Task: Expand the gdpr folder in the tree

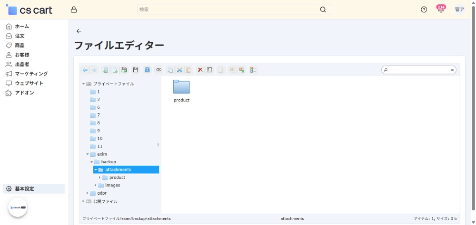Action: click(88, 193)
